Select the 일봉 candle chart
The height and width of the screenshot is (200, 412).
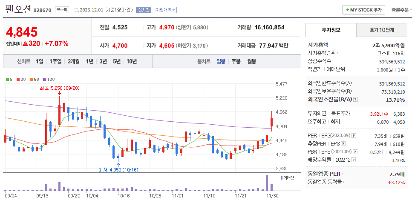click(221, 62)
